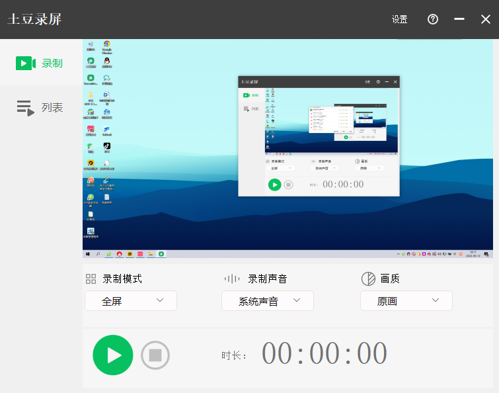Viewport: 499px width, 393px height.
Task: Switch to the 录制 tab label
Action: tap(52, 64)
